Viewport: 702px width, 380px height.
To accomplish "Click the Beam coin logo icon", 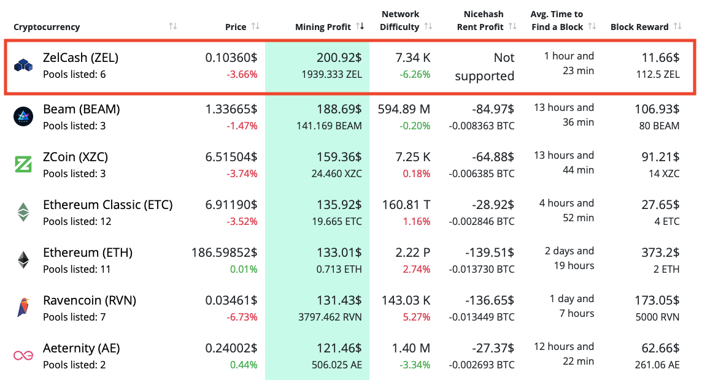I will click(x=23, y=116).
